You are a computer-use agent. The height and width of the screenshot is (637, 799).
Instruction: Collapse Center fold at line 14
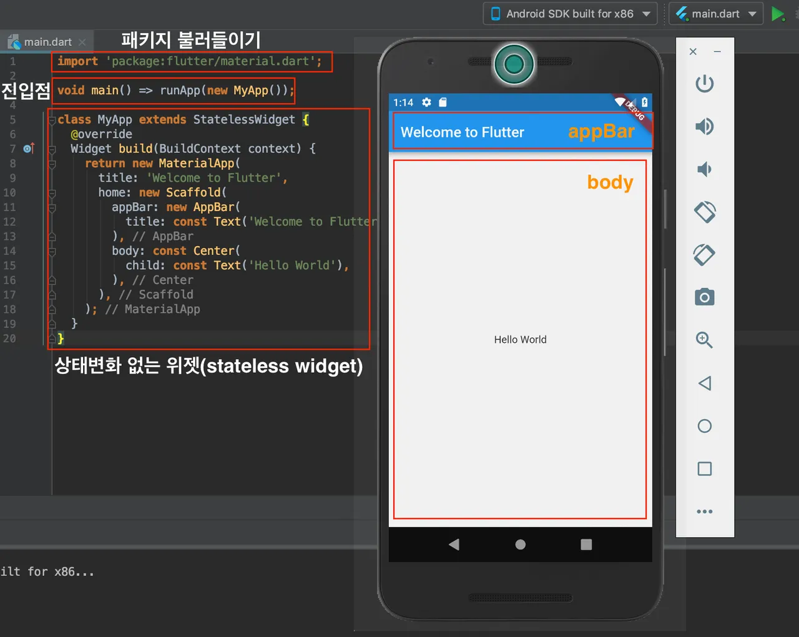pyautogui.click(x=52, y=251)
